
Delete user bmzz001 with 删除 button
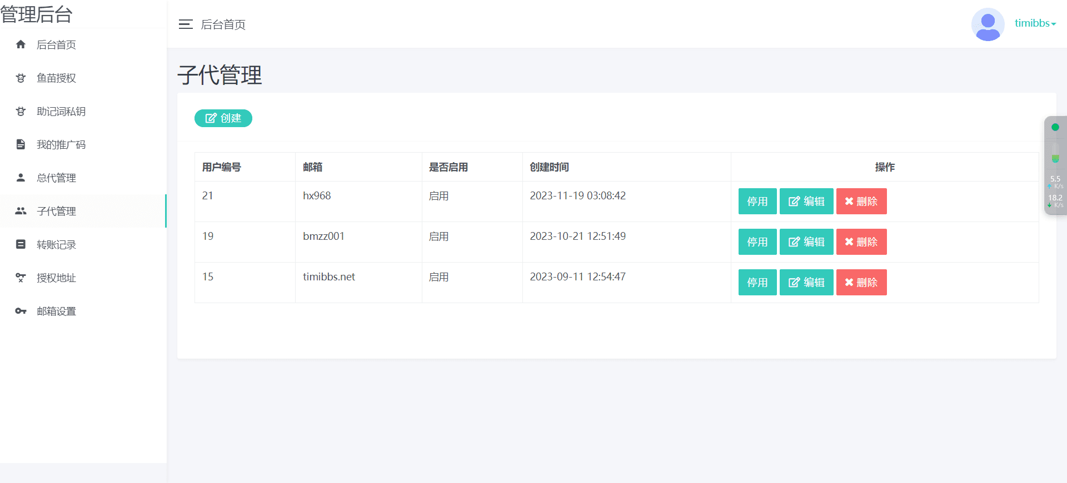[861, 241]
